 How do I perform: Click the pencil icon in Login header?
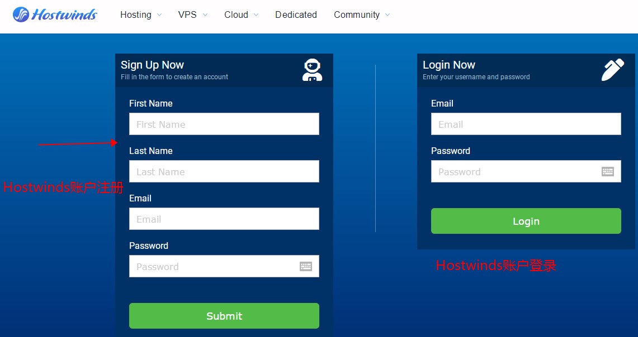pyautogui.click(x=612, y=70)
